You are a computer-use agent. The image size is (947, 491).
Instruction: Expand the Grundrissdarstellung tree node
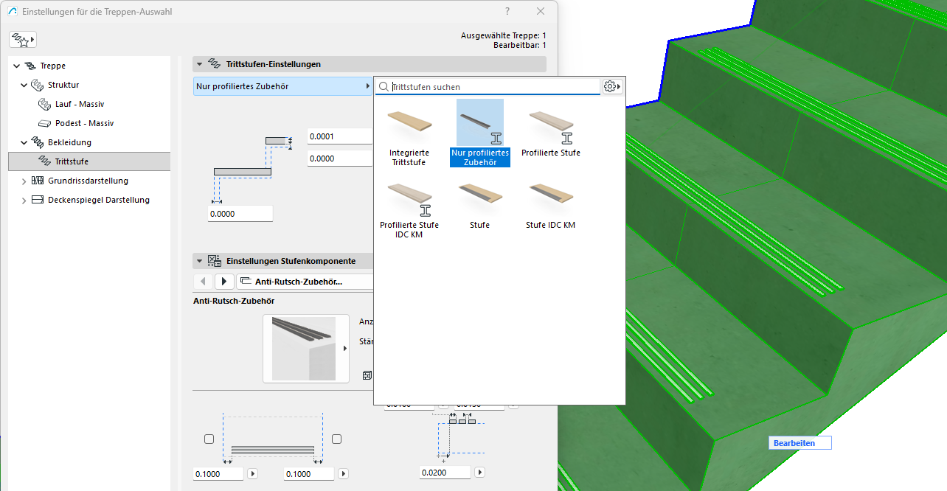(x=24, y=181)
